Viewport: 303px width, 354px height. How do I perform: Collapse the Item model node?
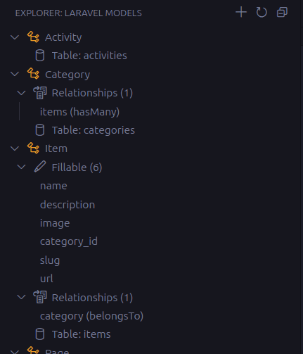point(15,148)
